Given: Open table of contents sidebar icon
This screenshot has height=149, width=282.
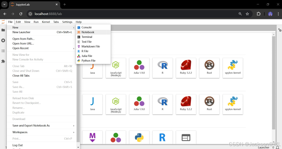Looking at the screenshot, I should pos(3,51).
